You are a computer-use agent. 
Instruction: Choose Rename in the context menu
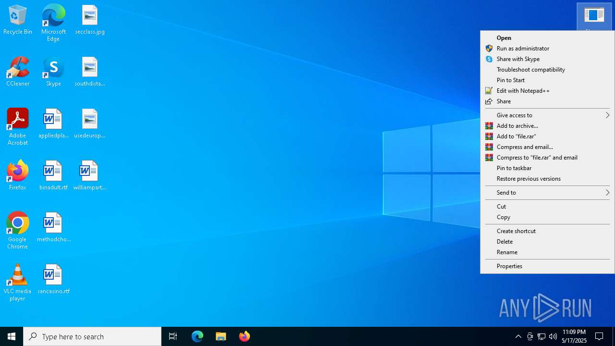[x=547, y=252]
